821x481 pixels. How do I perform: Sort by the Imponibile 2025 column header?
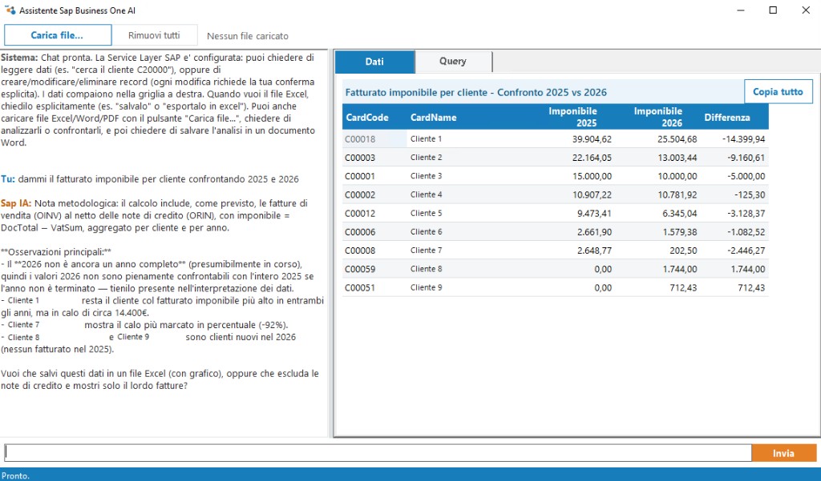point(572,117)
